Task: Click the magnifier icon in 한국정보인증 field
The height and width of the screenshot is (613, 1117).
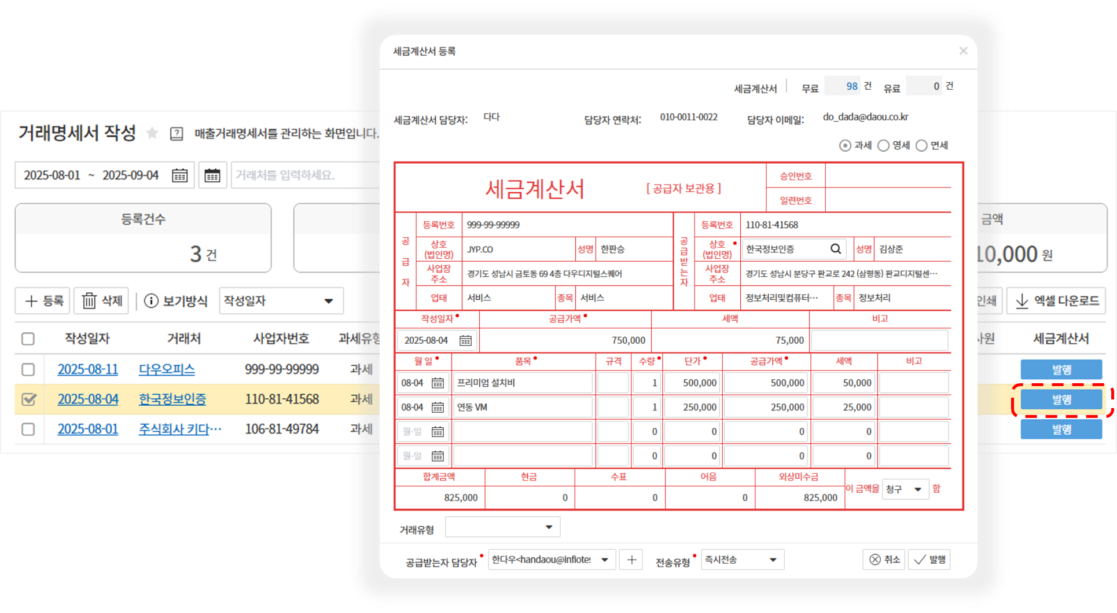Action: coord(835,248)
